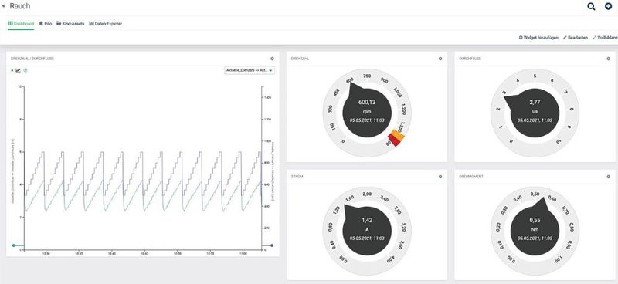Select the Dashboard tab
The width and height of the screenshot is (618, 284).
[21, 24]
